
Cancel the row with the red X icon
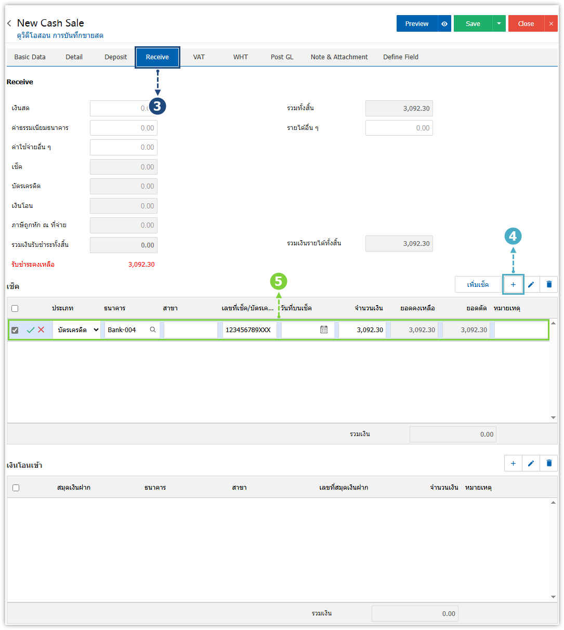pyautogui.click(x=41, y=330)
